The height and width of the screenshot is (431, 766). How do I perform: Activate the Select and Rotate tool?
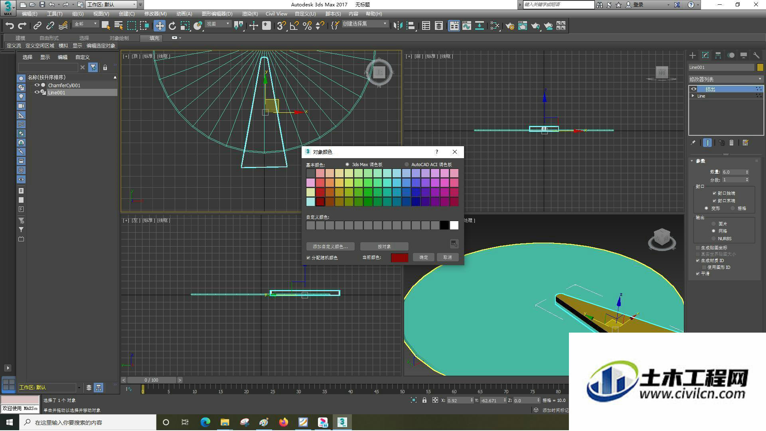pos(172,26)
